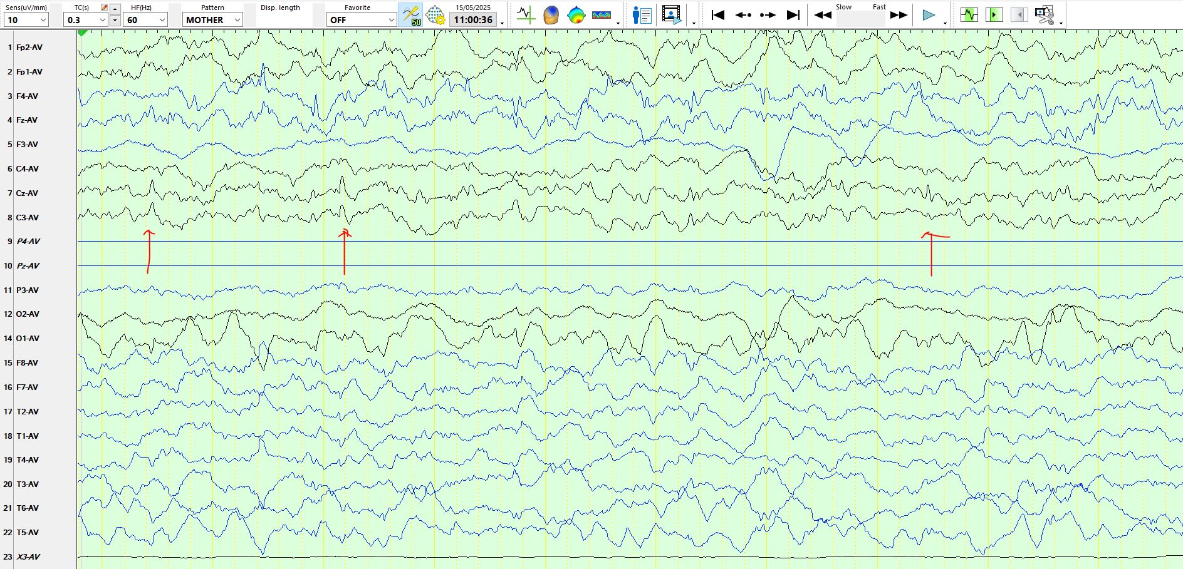Screen dimensions: 1183x569
Task: Expand the arrow beside the scissors icon
Action: [1061, 23]
